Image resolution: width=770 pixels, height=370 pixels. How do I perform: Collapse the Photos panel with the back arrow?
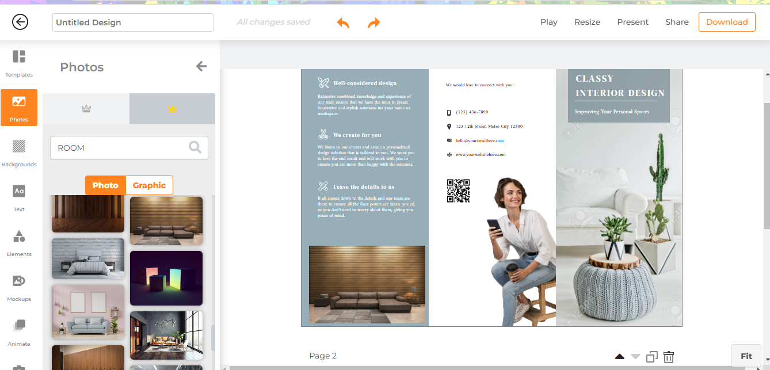tap(201, 66)
